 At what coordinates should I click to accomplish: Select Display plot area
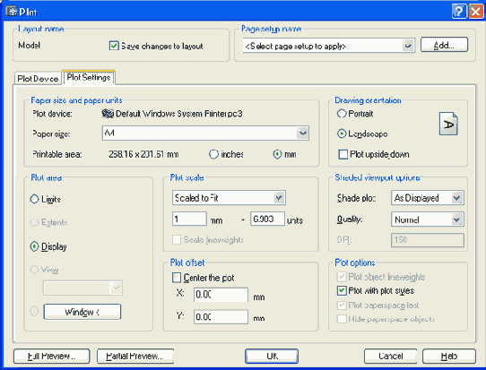[34, 246]
